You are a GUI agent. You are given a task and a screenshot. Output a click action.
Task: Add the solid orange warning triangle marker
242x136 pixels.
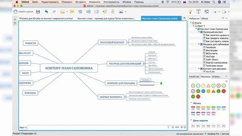(213, 91)
